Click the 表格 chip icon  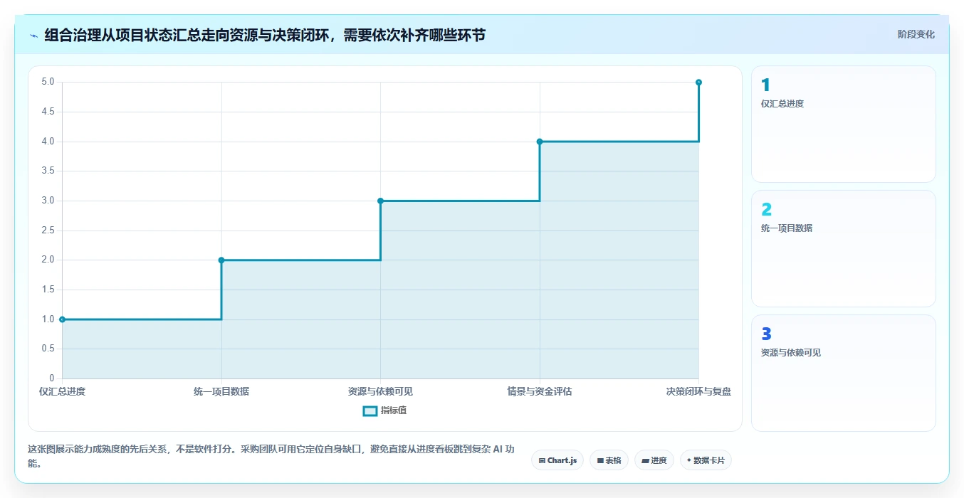[x=600, y=461]
